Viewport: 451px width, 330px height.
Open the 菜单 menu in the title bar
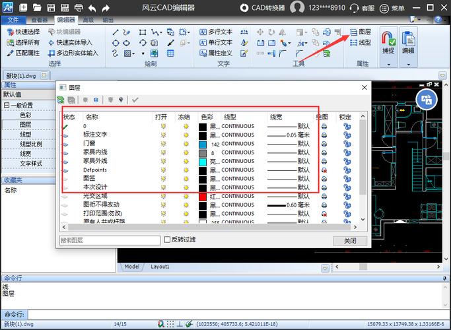coord(392,8)
